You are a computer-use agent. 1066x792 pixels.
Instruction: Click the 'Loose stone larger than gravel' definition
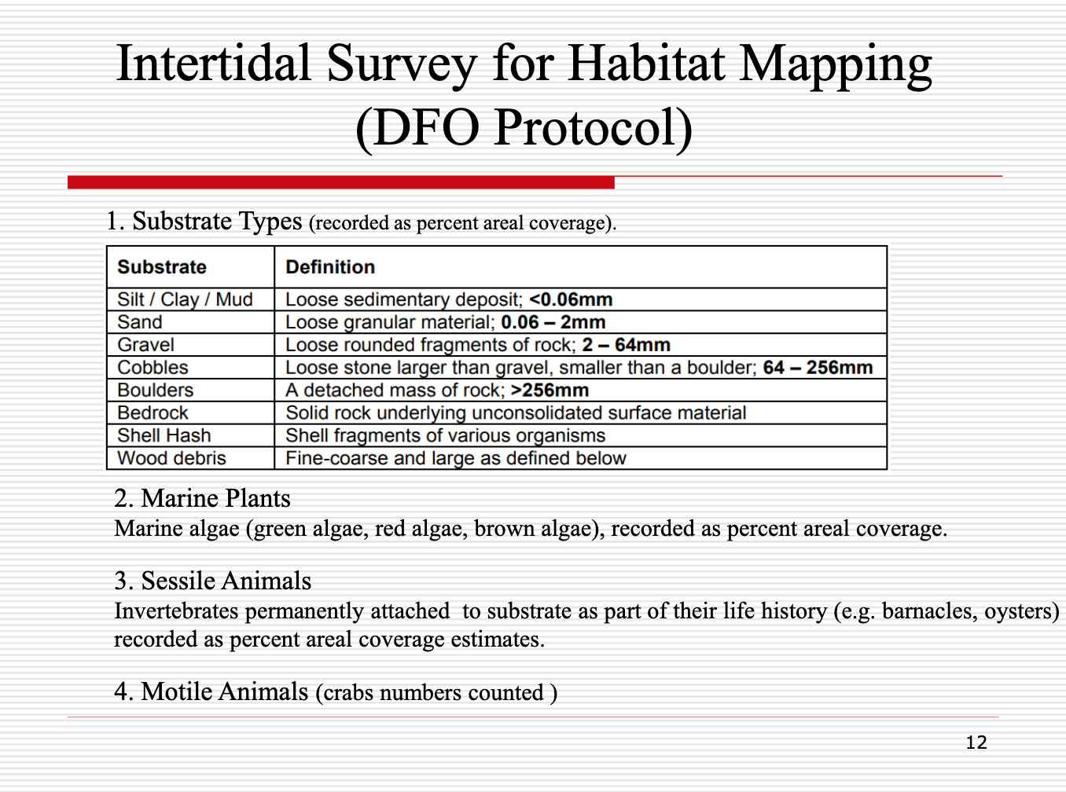tap(579, 368)
